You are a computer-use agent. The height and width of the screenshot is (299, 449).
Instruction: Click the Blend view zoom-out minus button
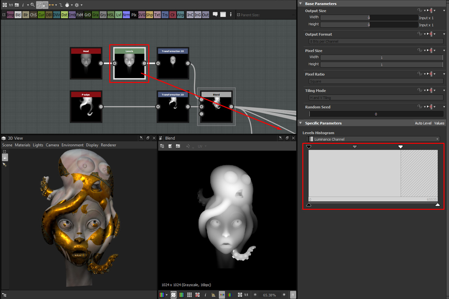coord(256,295)
